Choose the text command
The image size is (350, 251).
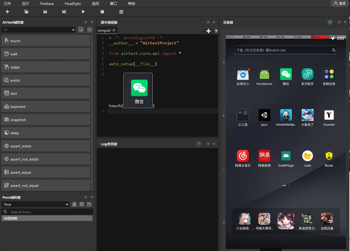coord(46,93)
